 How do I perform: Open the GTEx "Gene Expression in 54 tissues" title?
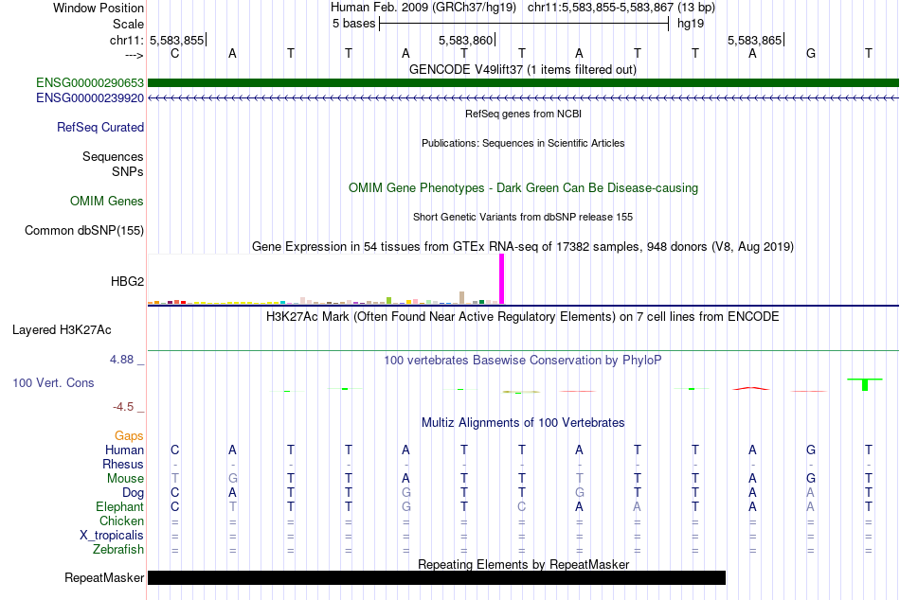click(523, 247)
